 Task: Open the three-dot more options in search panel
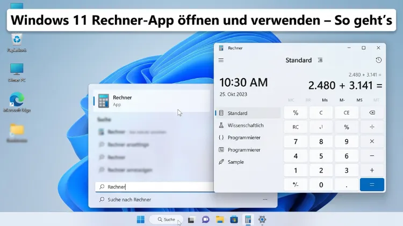[x=265, y=199]
